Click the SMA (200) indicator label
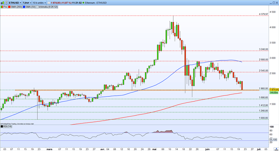 pyautogui.click(x=16, y=7)
